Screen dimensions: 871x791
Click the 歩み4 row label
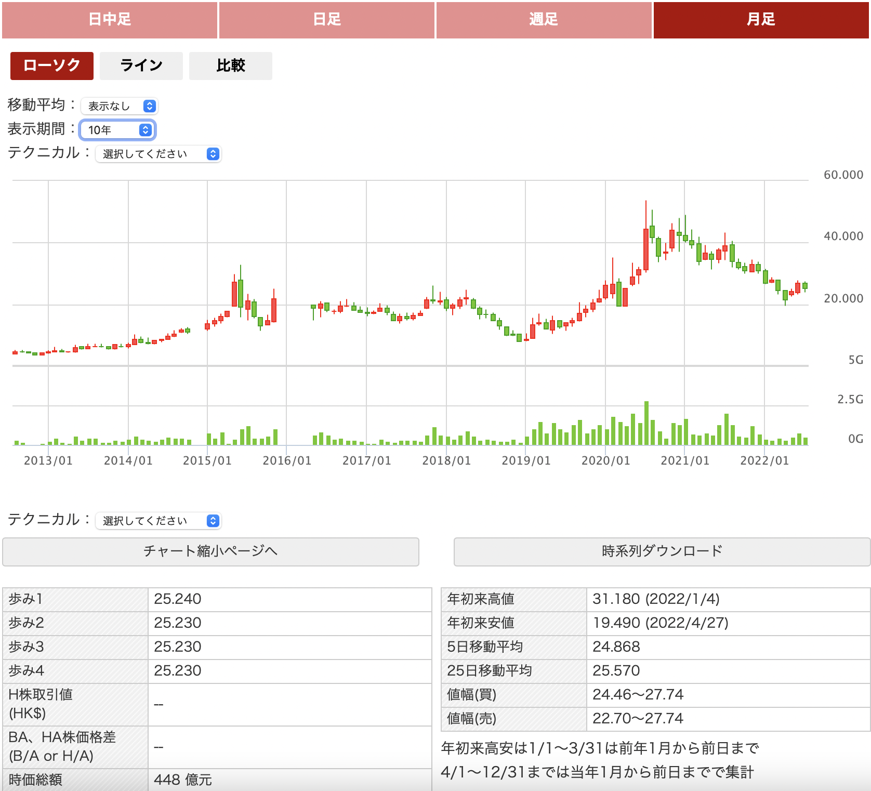[x=26, y=671]
